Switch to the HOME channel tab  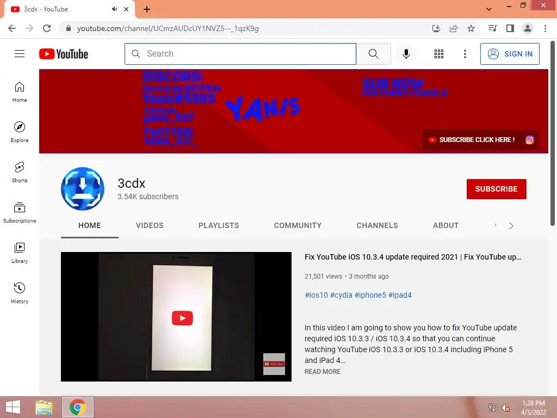pyautogui.click(x=90, y=226)
